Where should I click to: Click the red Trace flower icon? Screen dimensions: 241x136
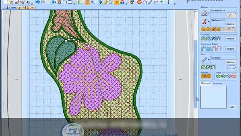[x=233, y=76]
